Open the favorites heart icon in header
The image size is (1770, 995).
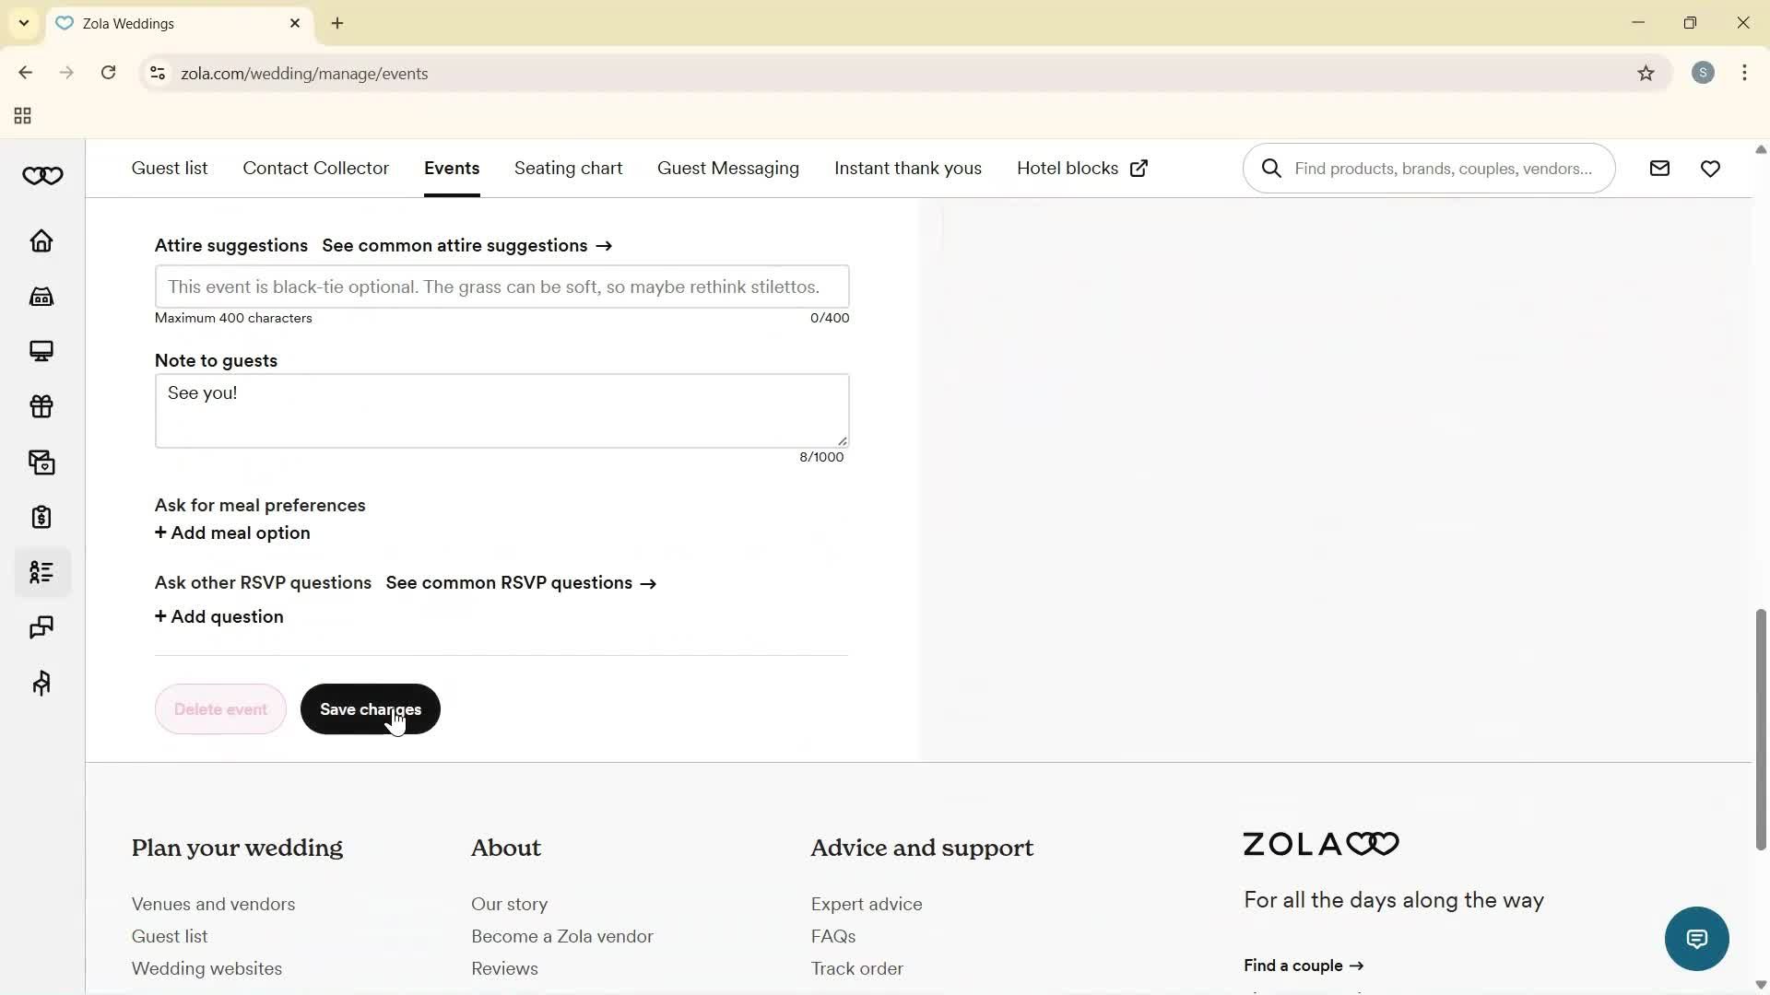pyautogui.click(x=1711, y=168)
